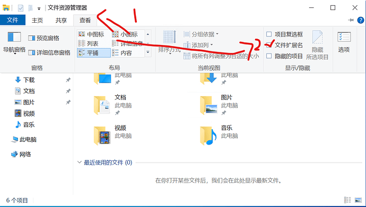Expand the 导航窗格 dropdown arrow
The width and height of the screenshot is (366, 207).
click(15, 54)
